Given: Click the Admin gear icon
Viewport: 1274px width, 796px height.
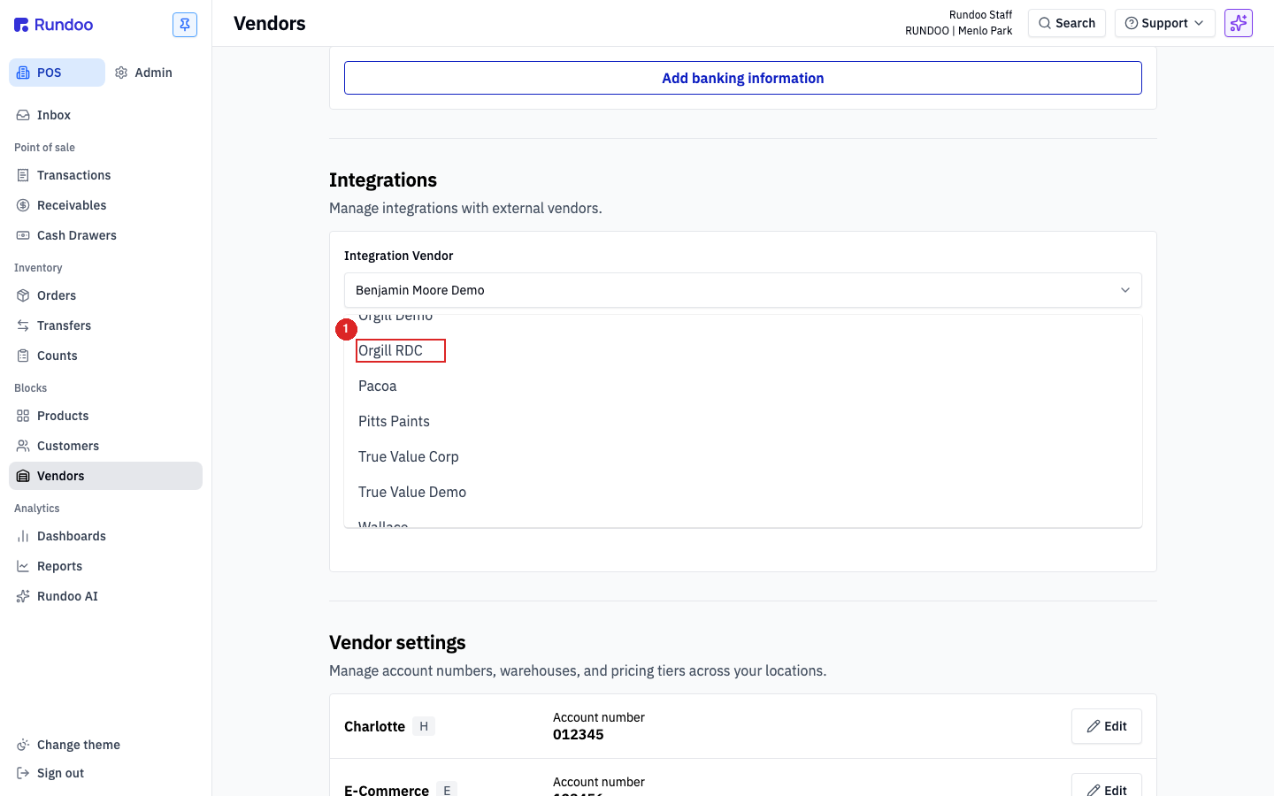Looking at the screenshot, I should click(121, 73).
